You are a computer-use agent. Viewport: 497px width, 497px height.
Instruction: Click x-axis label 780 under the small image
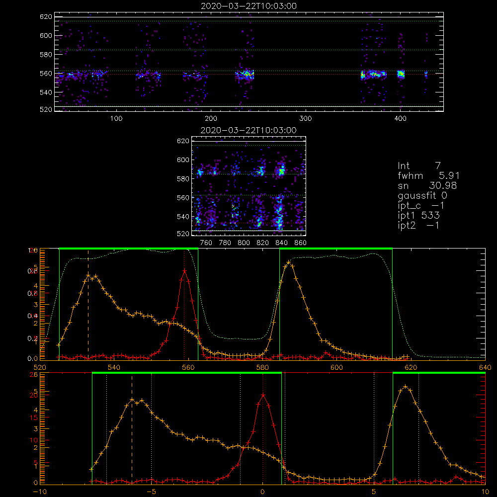point(225,243)
